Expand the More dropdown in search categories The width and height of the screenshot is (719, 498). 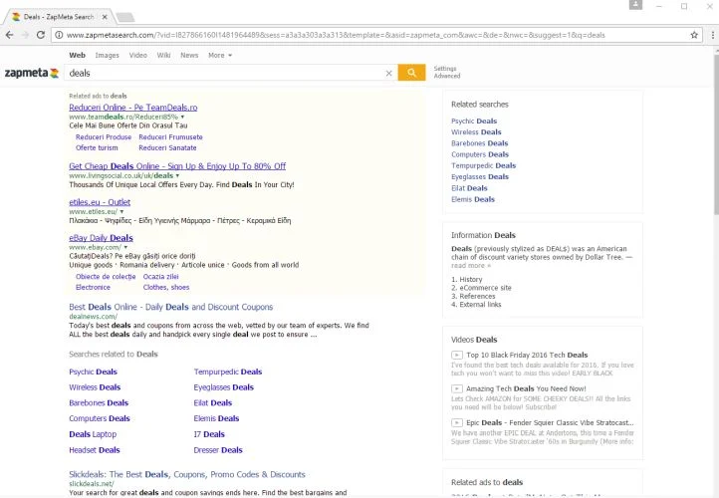pyautogui.click(x=220, y=55)
